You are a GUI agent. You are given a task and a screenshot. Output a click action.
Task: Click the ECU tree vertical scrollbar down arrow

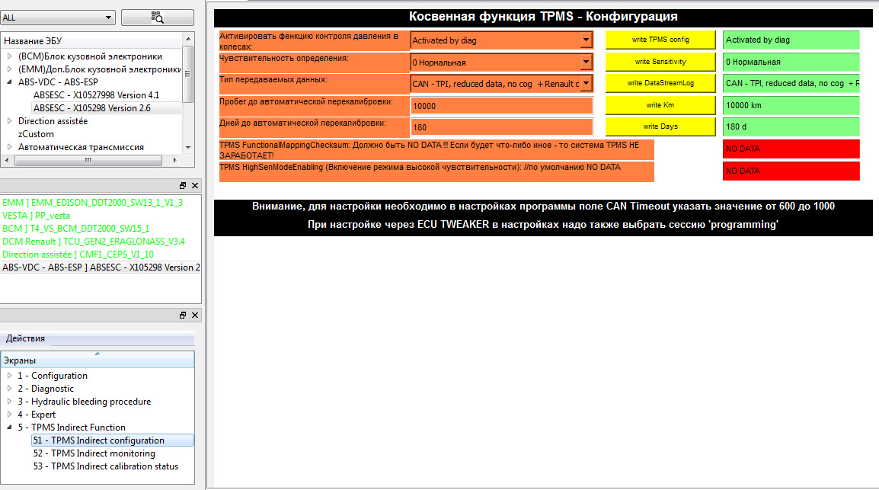click(190, 148)
